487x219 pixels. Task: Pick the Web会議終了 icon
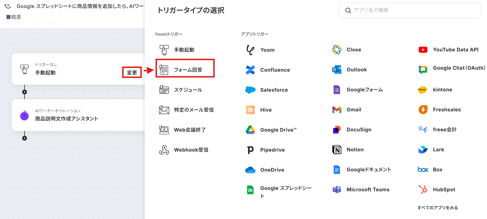pos(164,130)
